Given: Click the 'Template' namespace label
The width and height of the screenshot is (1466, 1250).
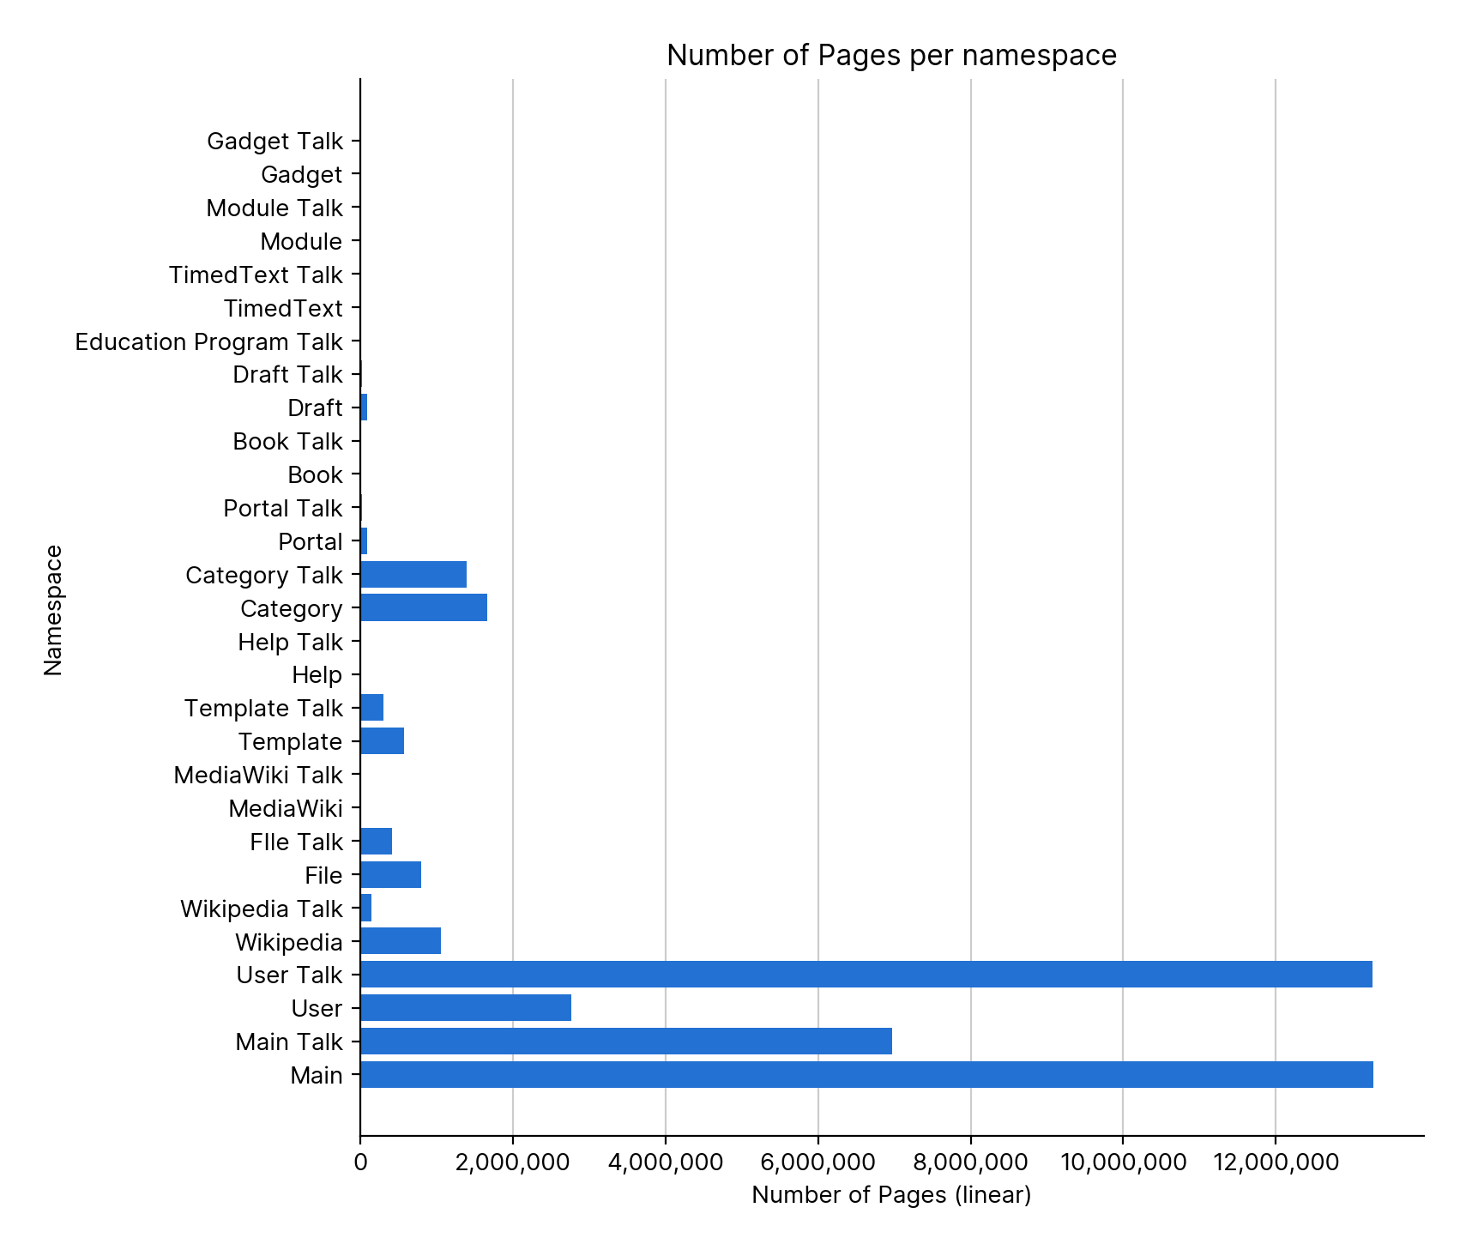Looking at the screenshot, I should (x=291, y=741).
